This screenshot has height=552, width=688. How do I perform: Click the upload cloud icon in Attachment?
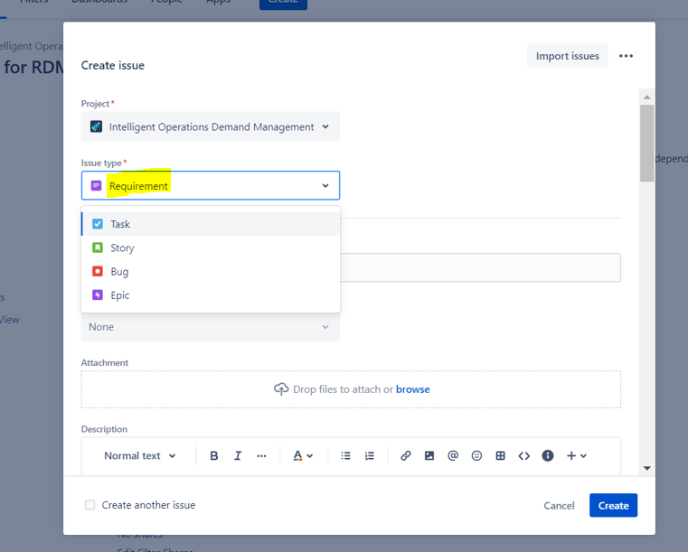pyautogui.click(x=281, y=388)
